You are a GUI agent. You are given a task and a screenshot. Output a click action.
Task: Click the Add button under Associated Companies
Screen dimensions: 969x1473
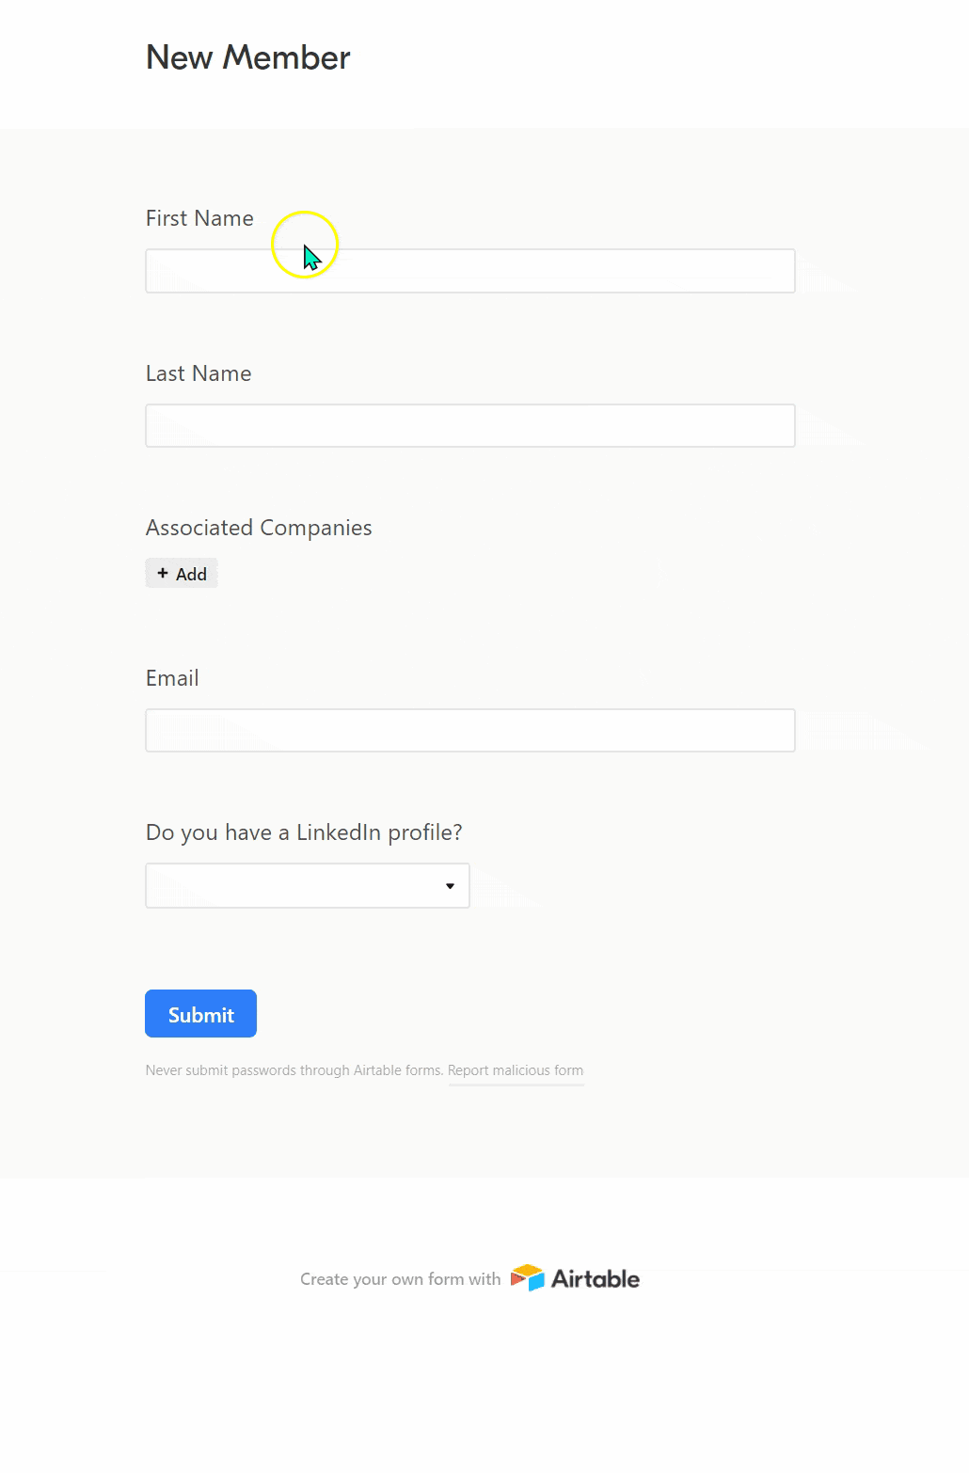click(181, 573)
